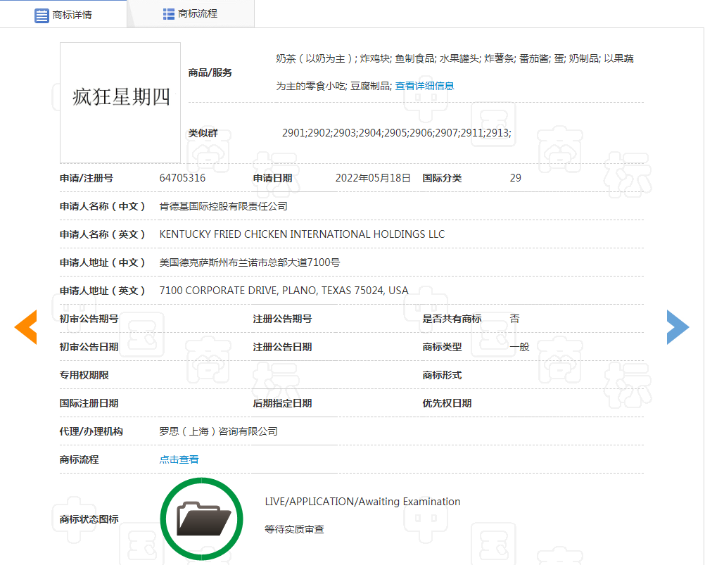Click the 后期指定日期 label
The image size is (705, 565).
282,403
